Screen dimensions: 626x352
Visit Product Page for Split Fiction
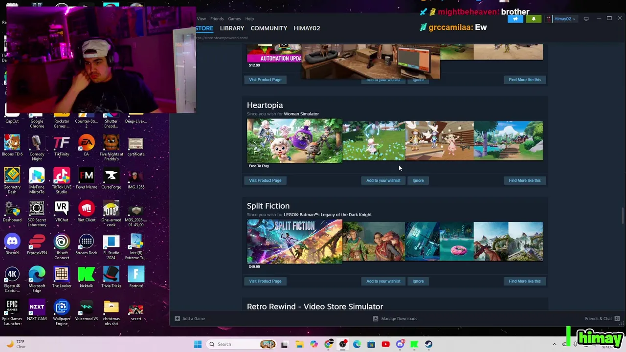265,281
